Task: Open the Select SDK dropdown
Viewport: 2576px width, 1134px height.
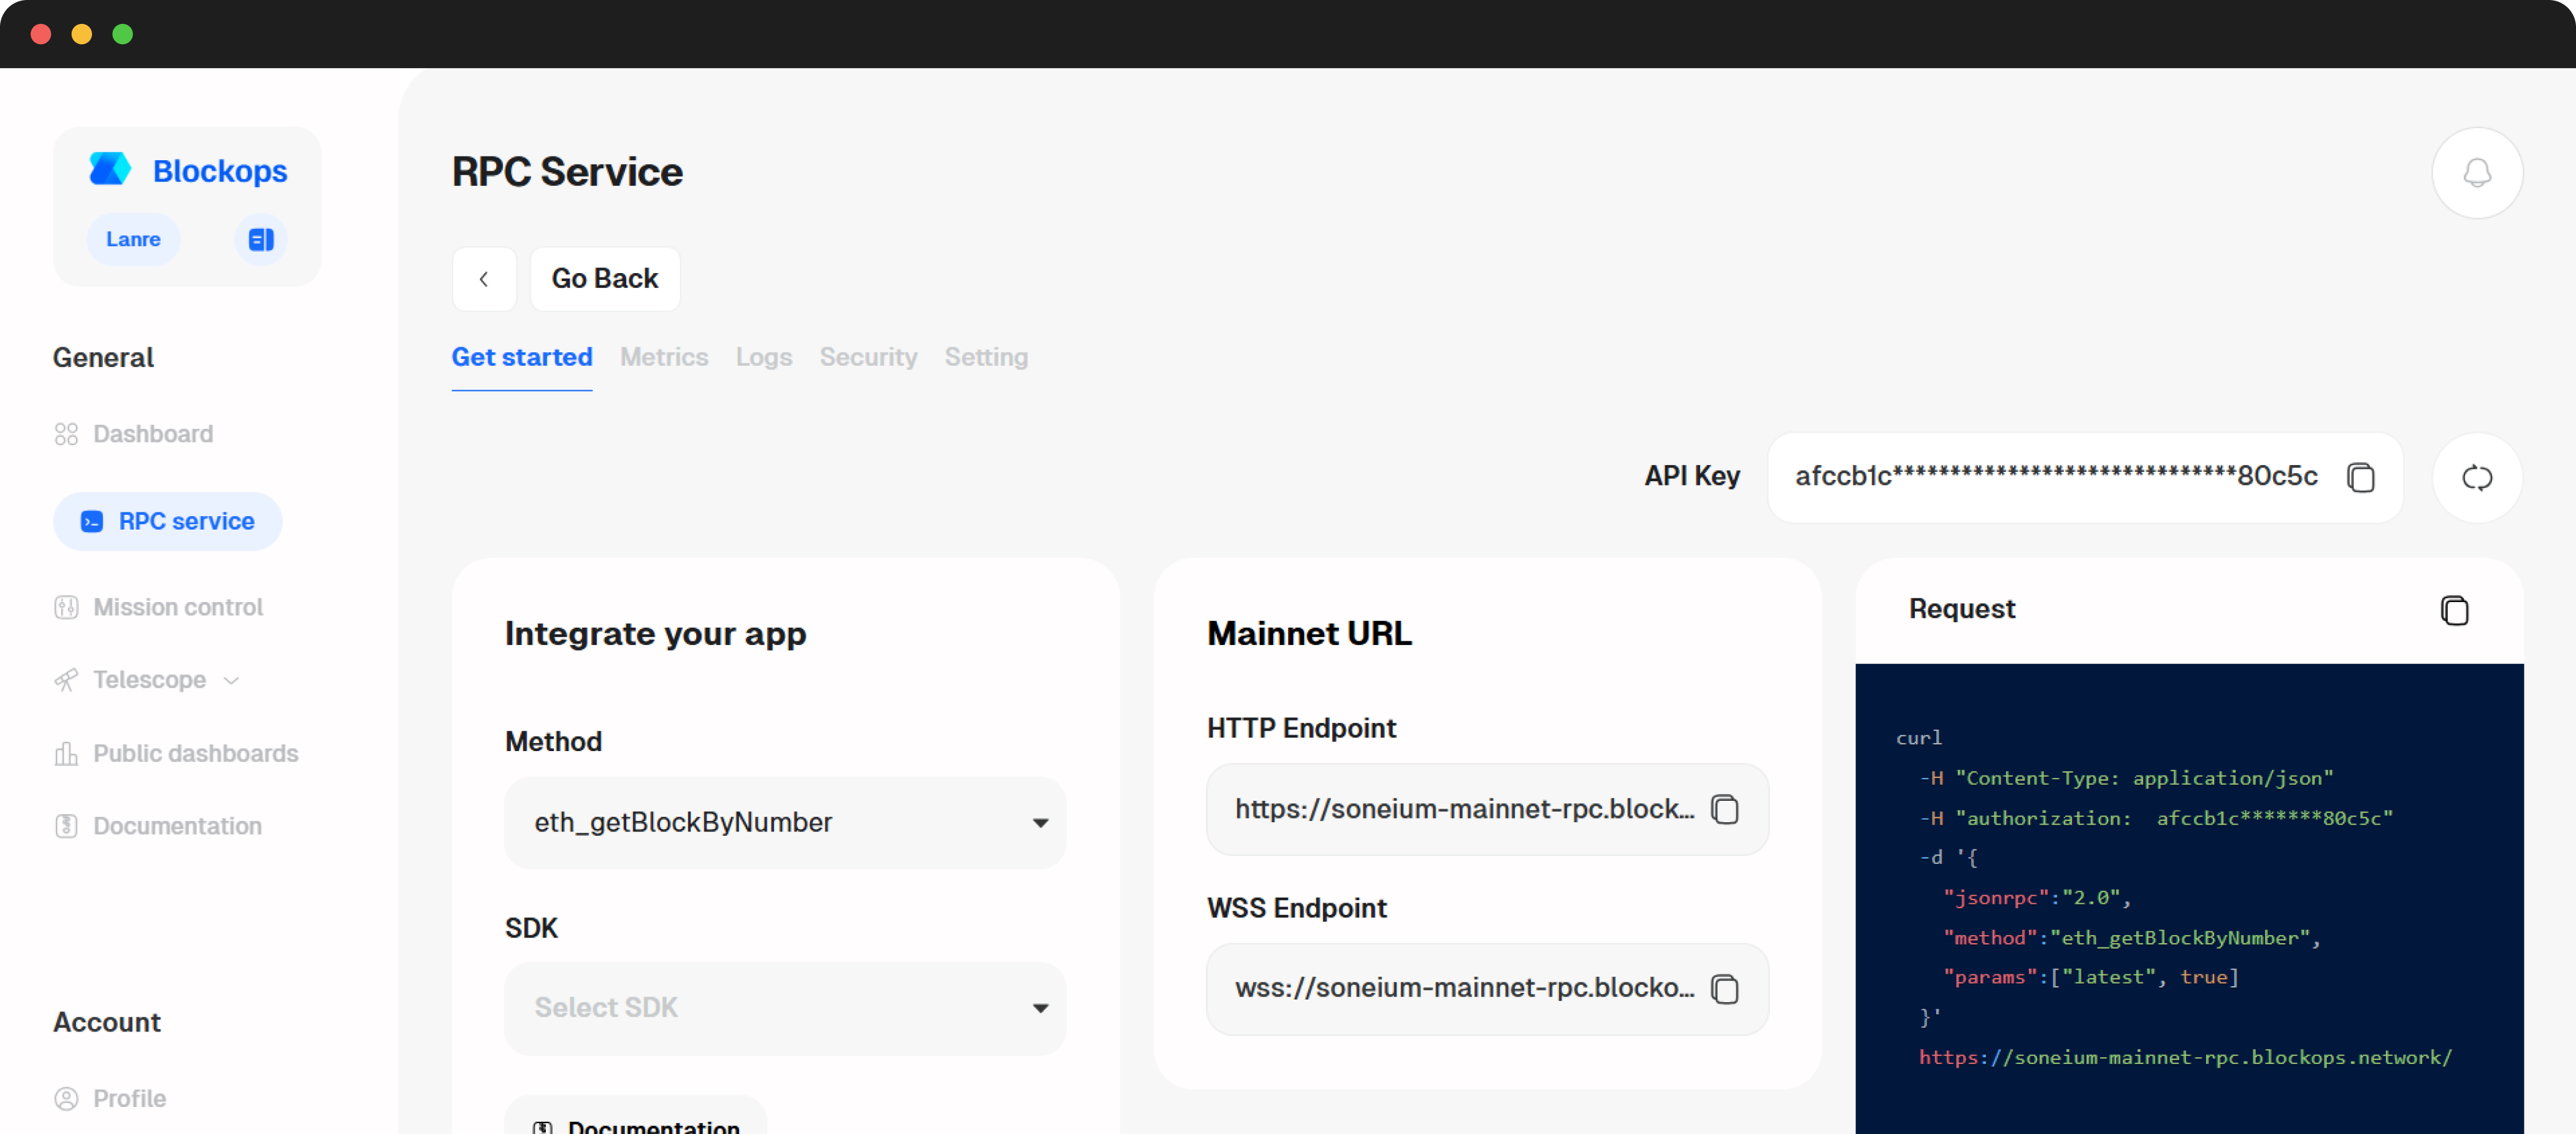Action: tap(785, 1008)
